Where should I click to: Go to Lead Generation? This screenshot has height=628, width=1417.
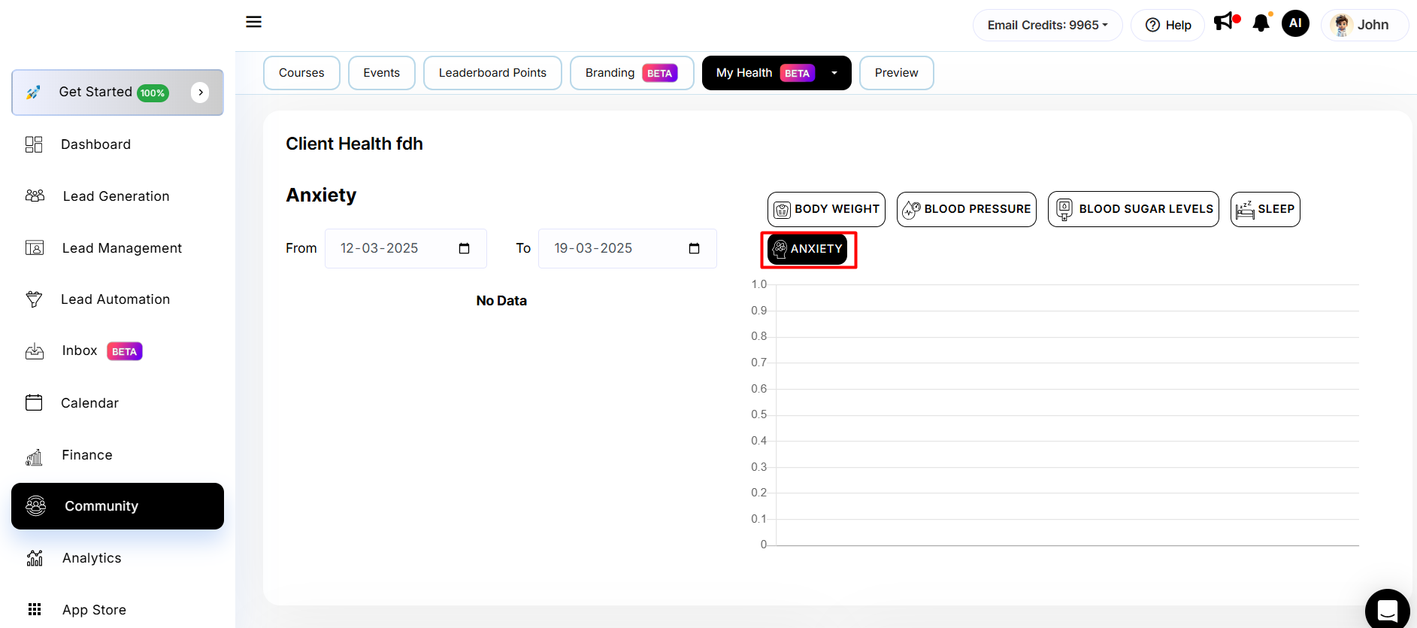click(117, 196)
